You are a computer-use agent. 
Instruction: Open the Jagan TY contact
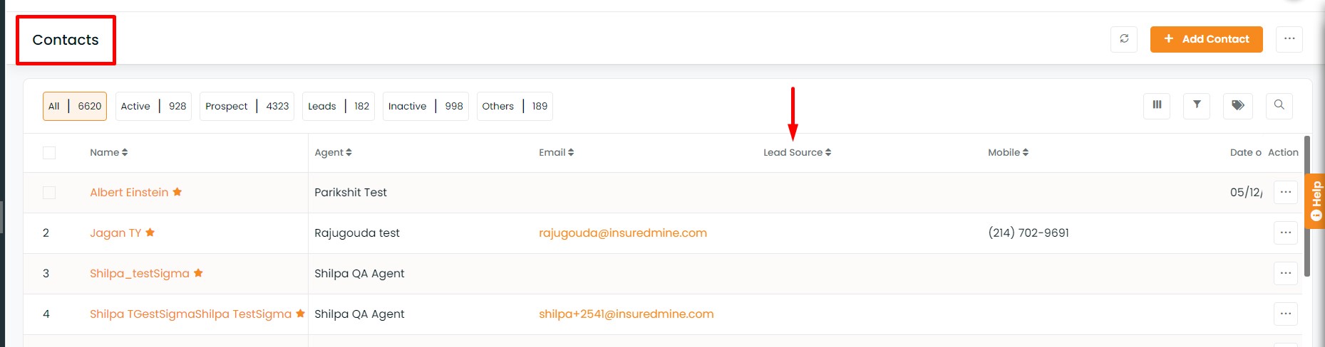(115, 233)
